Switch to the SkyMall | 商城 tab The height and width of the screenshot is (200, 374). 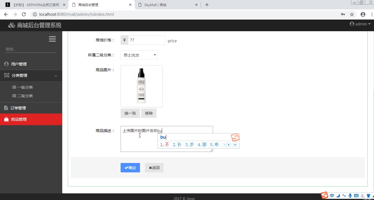168,5
